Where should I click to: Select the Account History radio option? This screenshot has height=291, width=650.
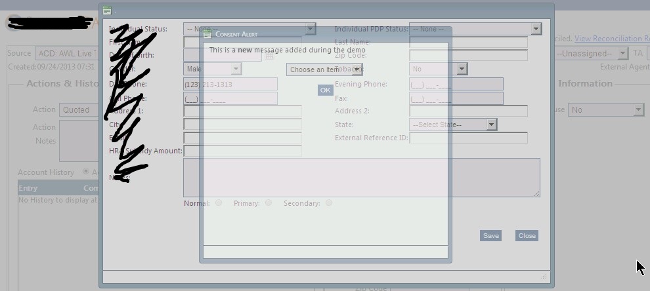86,171
